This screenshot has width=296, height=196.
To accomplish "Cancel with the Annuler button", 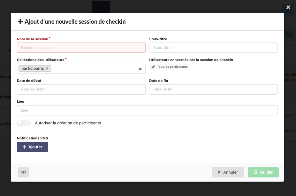I will click(228, 172).
